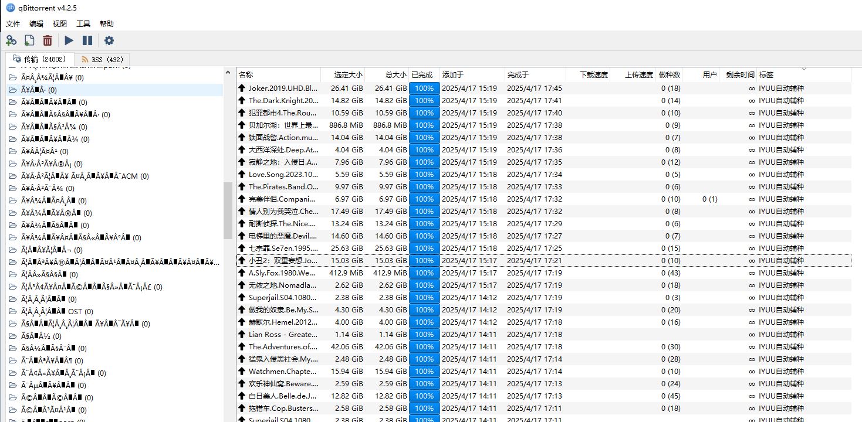Click seeding arrow icon of A.Sly.Fox.1980 row
Screen dimensions: 862x422
pyautogui.click(x=242, y=273)
